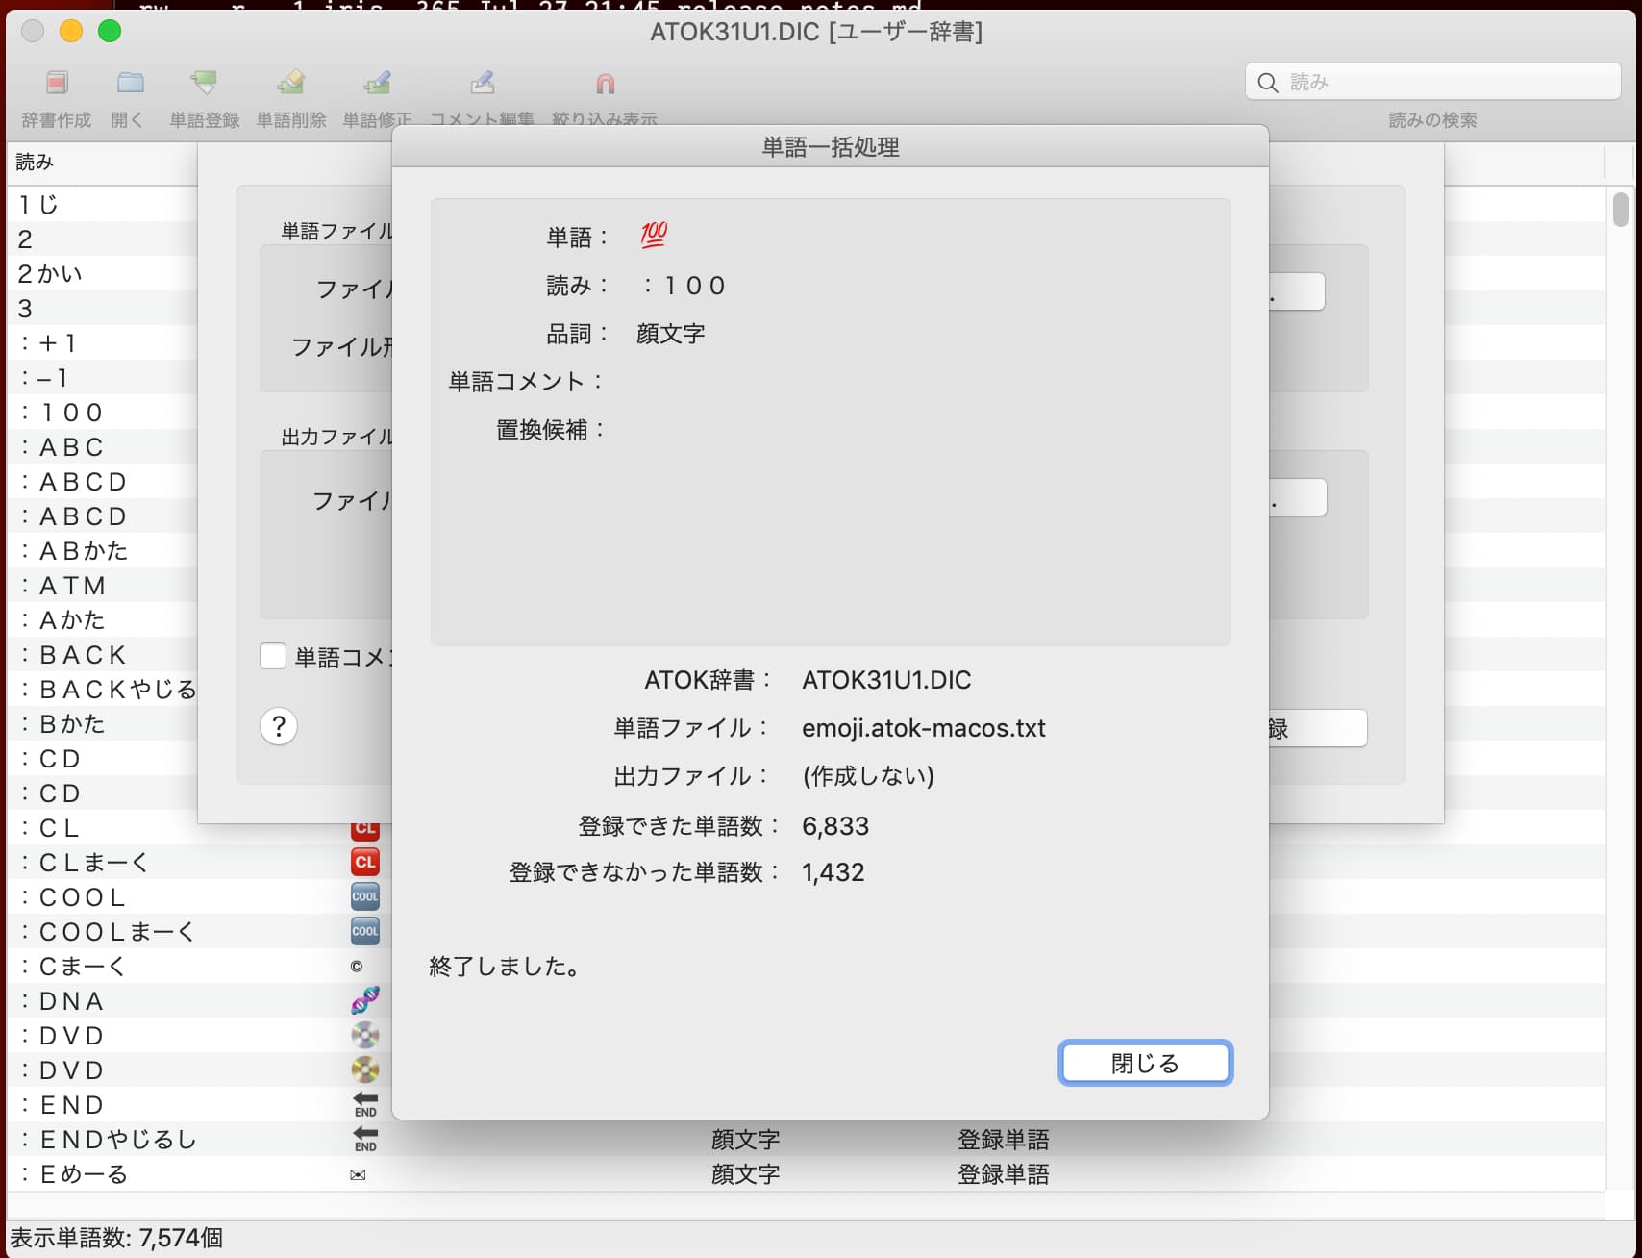This screenshot has width=1642, height=1258.
Task: Select the ：ＡＴＭ row
Action: coord(102,585)
